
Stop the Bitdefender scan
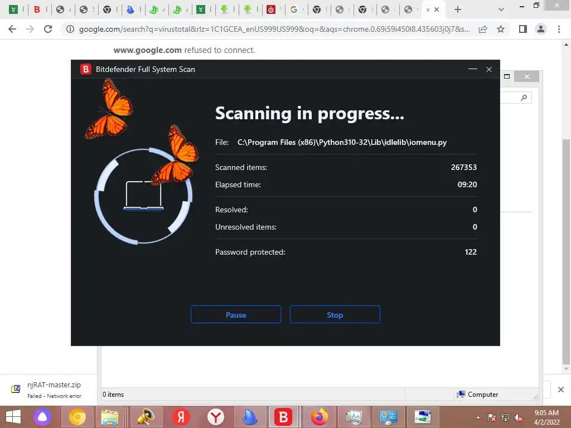click(335, 314)
